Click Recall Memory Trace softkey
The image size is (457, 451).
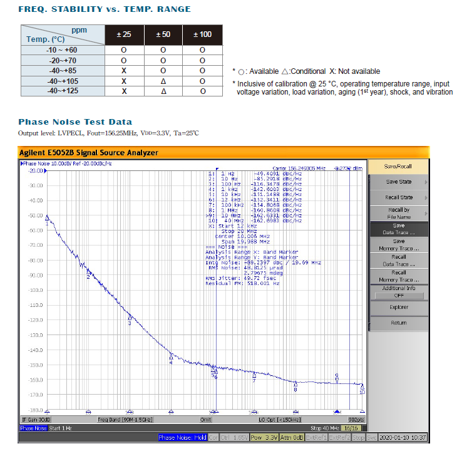pos(398,276)
